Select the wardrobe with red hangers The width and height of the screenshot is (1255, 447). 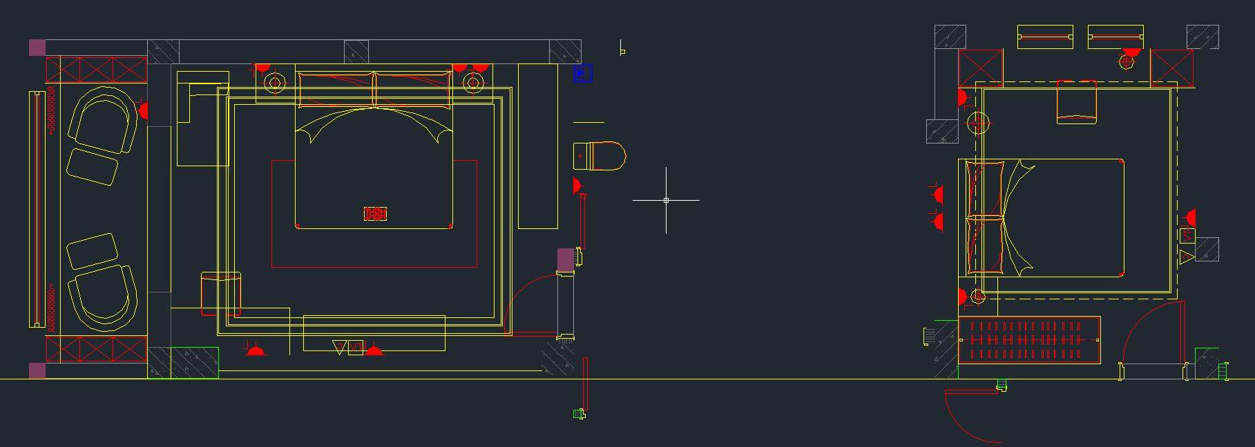click(x=1028, y=340)
